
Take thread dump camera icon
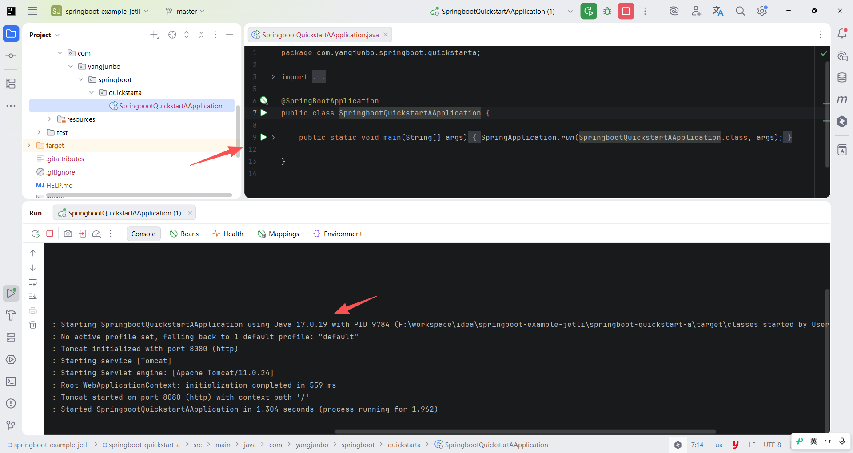pos(68,234)
